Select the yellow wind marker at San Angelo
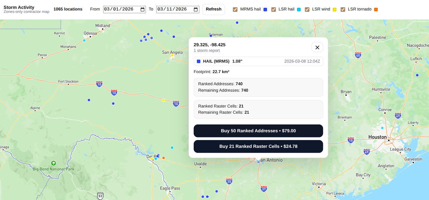 click(x=172, y=55)
